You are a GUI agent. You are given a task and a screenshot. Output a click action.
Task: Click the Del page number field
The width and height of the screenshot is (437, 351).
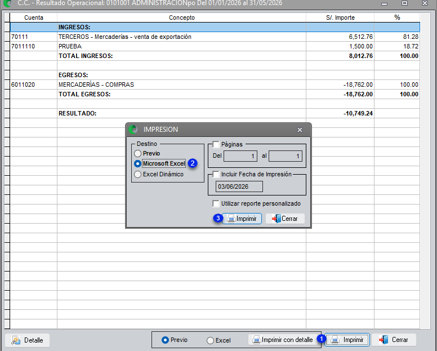point(240,156)
